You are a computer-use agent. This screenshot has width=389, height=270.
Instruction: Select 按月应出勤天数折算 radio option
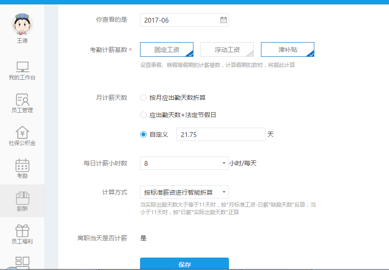coord(143,98)
